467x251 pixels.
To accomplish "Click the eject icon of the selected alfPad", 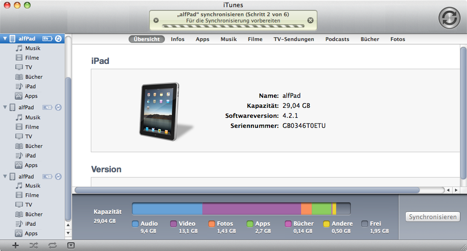I will [x=58, y=38].
